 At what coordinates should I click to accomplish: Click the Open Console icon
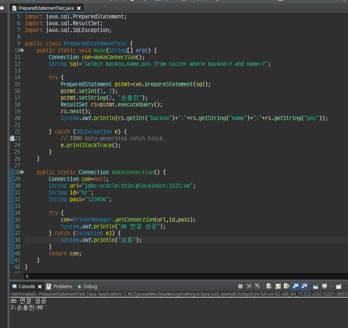(x=339, y=286)
